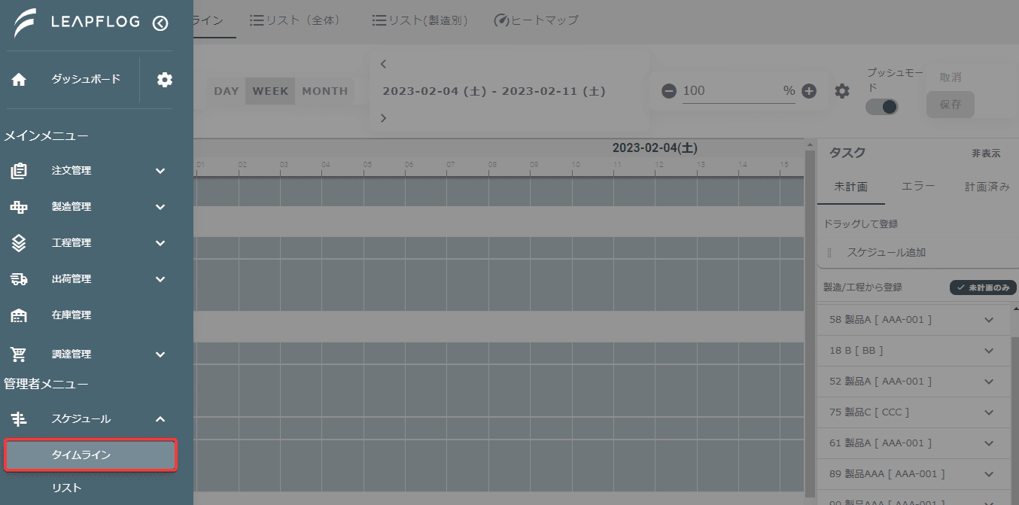Click the dashboard home icon
This screenshot has width=1019, height=505.
coord(19,80)
